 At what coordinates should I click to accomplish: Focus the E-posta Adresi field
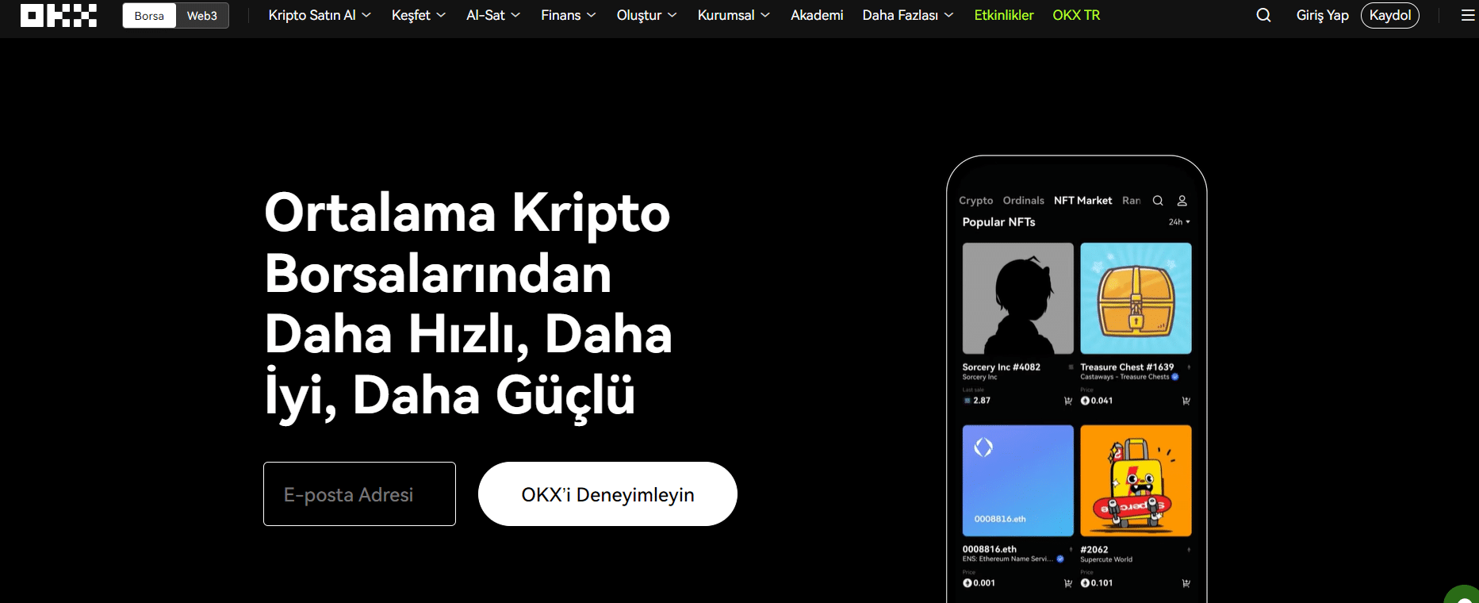tap(359, 494)
